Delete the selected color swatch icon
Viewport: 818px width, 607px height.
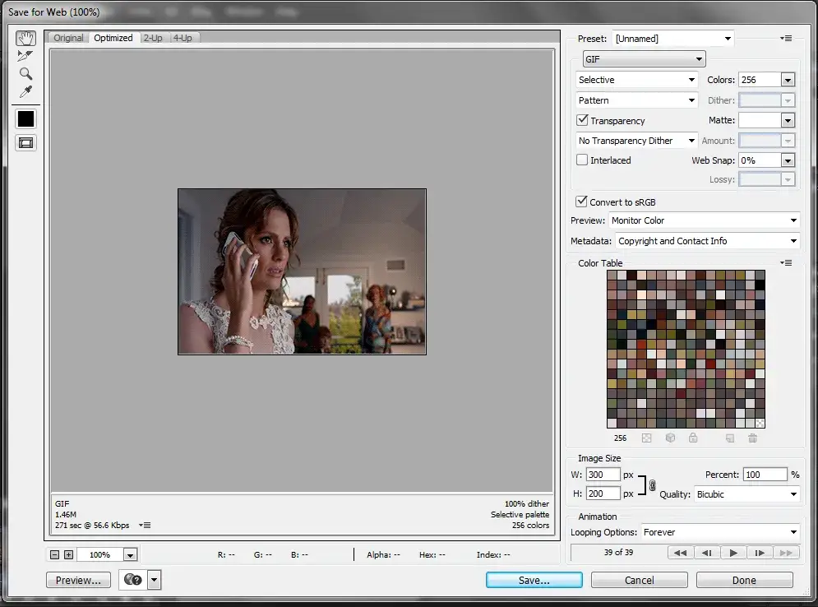pos(752,438)
